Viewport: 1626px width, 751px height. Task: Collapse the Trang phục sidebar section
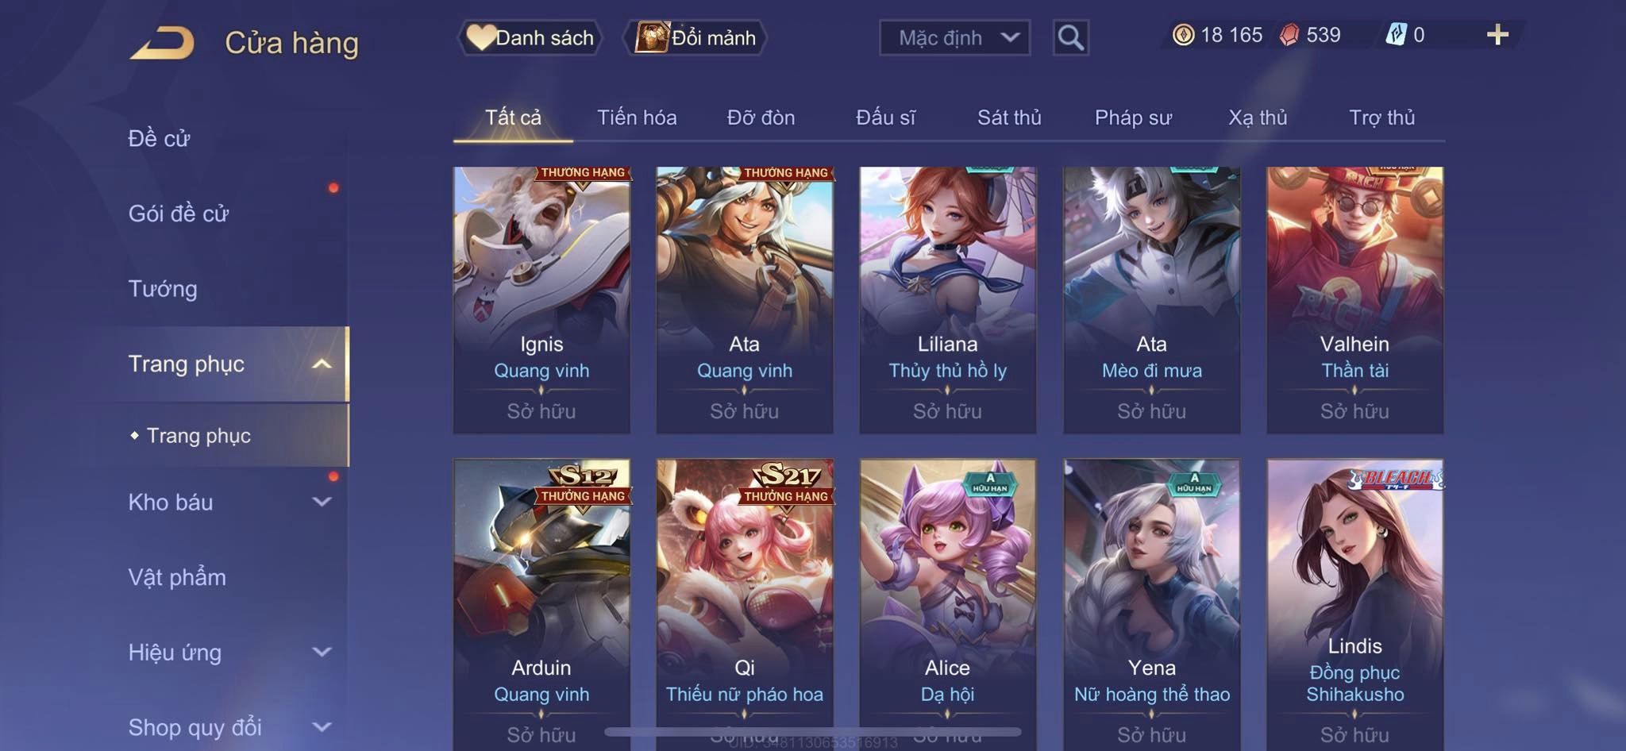click(x=322, y=364)
